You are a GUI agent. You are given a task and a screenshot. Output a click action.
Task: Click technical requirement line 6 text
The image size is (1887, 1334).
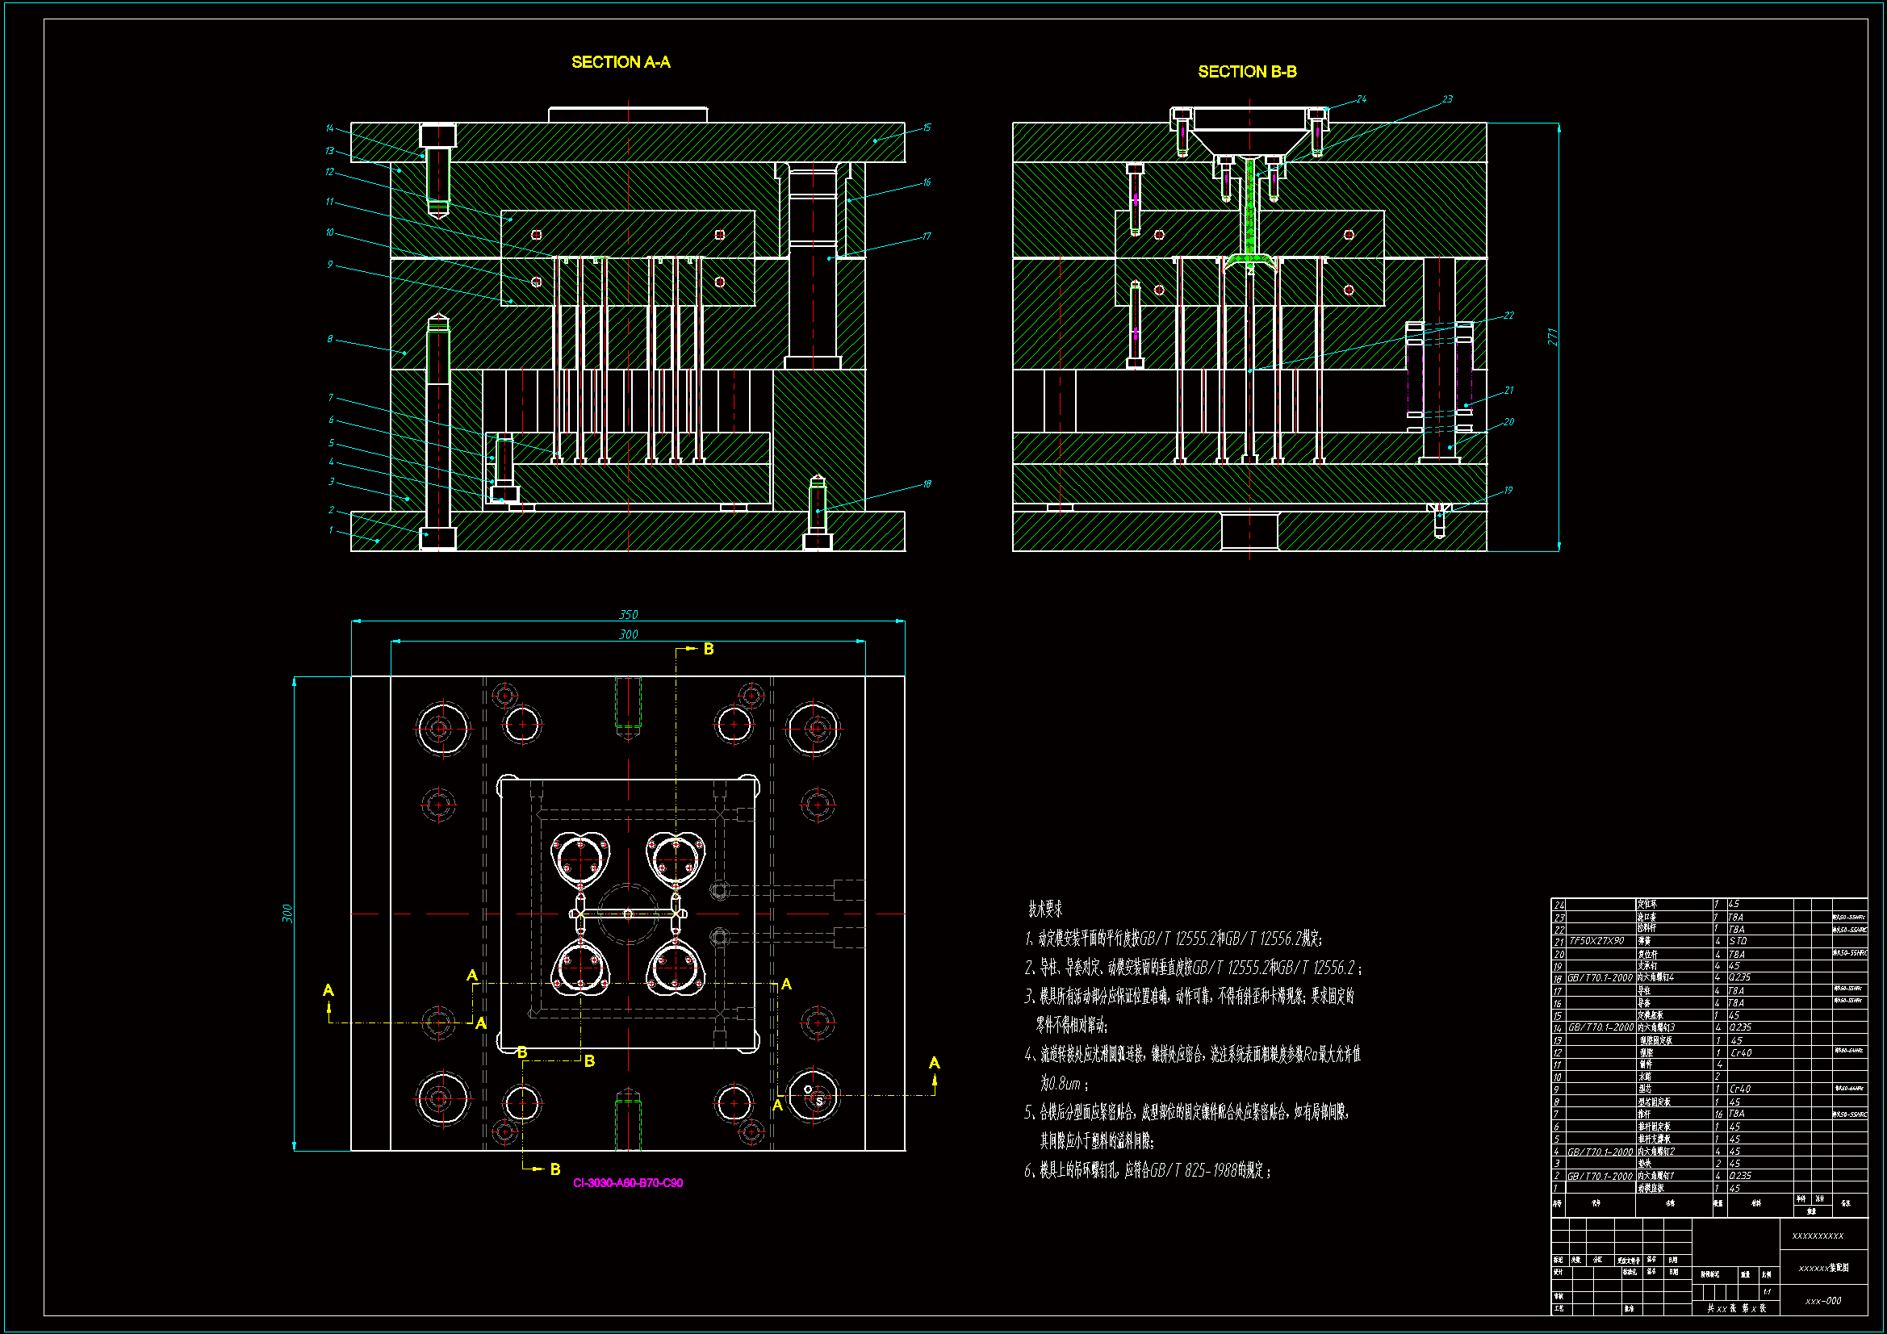tap(1148, 1170)
